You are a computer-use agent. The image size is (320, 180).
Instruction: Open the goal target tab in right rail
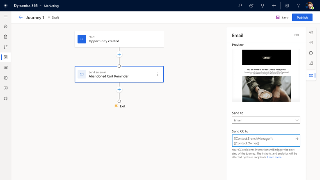click(311, 32)
